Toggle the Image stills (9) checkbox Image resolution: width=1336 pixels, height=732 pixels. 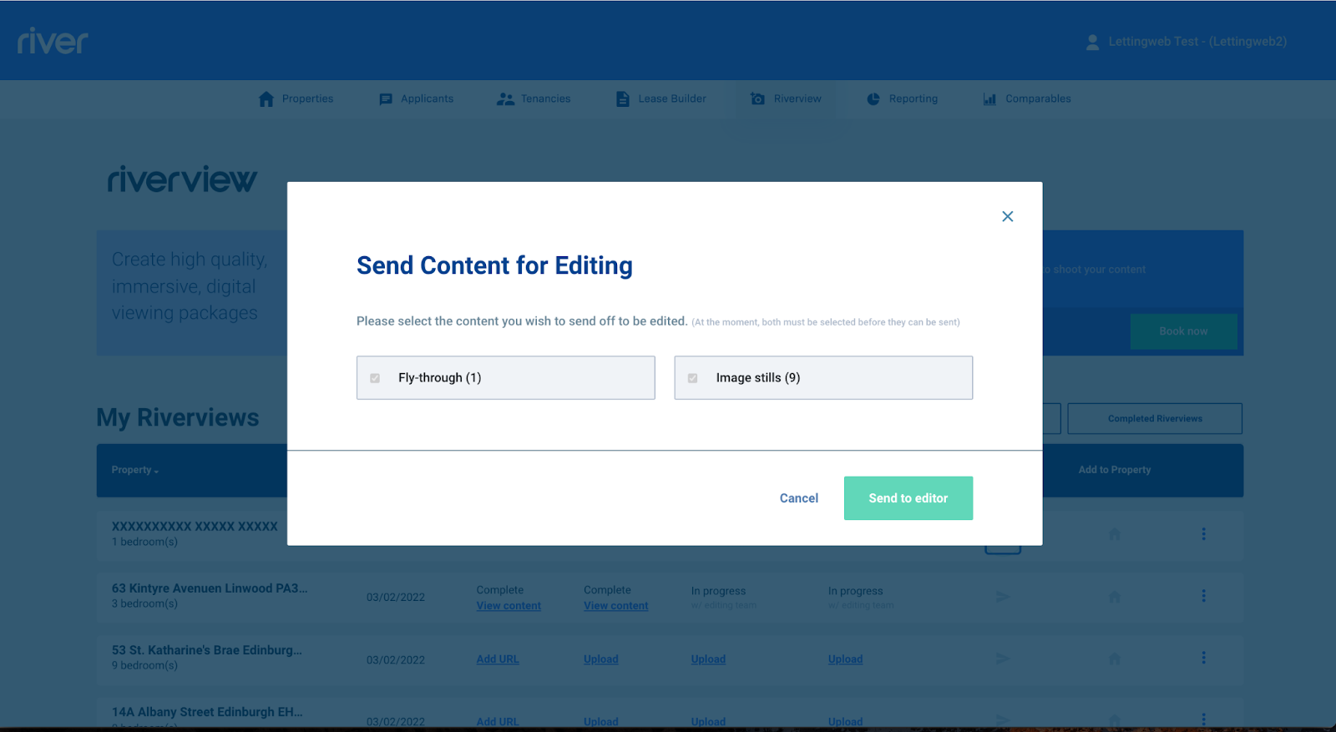click(692, 378)
